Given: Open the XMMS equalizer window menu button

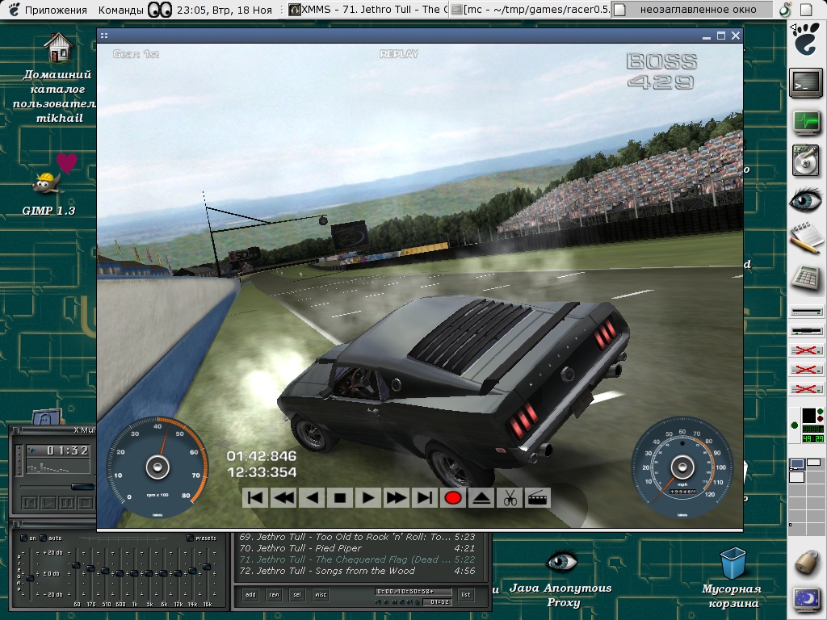Looking at the screenshot, I should pos(16,524).
